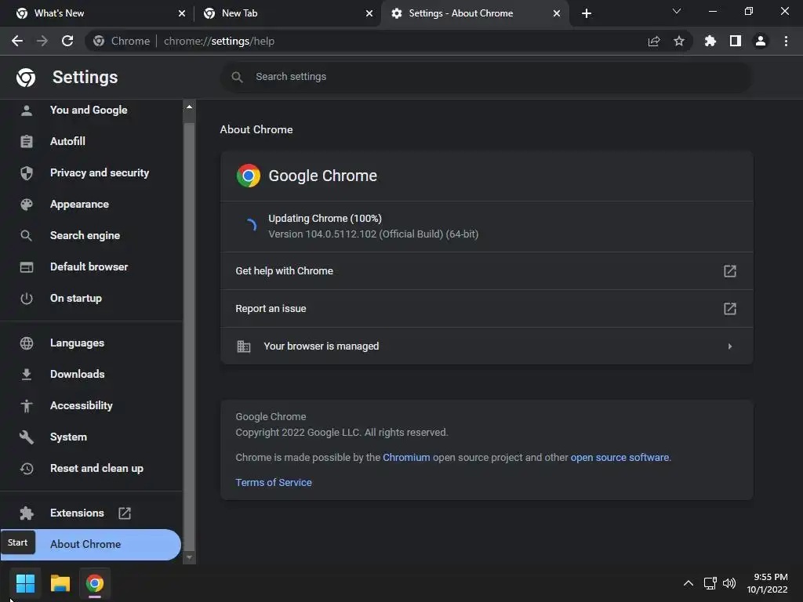Open Autofill settings section
Image resolution: width=803 pixels, height=602 pixels.
90,141
